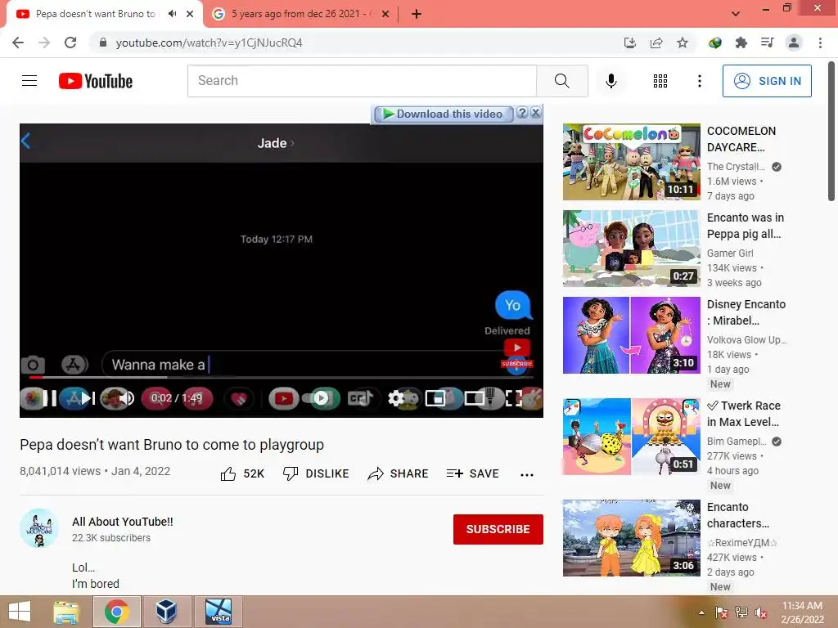
Task: Click the globe extension icon
Action: (x=714, y=43)
